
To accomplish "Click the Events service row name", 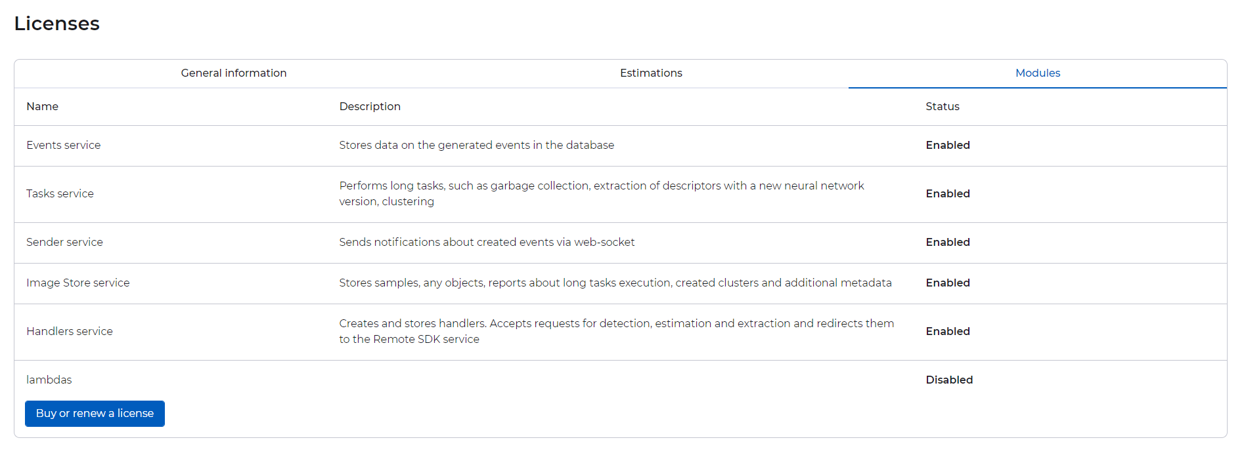I will point(64,146).
